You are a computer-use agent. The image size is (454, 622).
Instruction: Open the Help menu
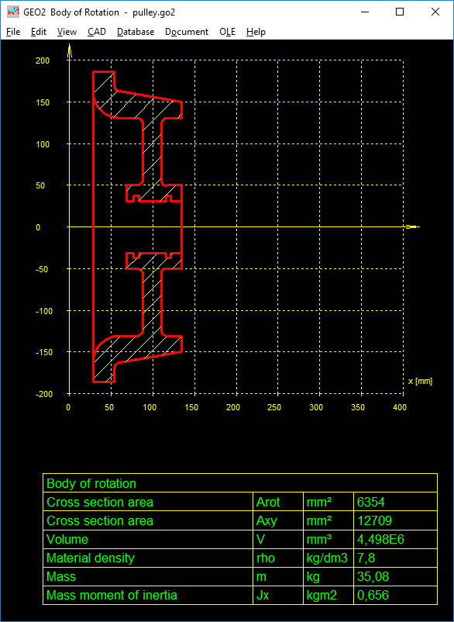[256, 32]
